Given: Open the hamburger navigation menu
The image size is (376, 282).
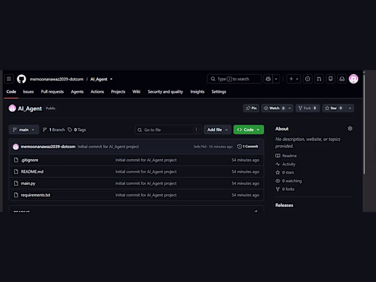Looking at the screenshot, I should tap(9, 79).
